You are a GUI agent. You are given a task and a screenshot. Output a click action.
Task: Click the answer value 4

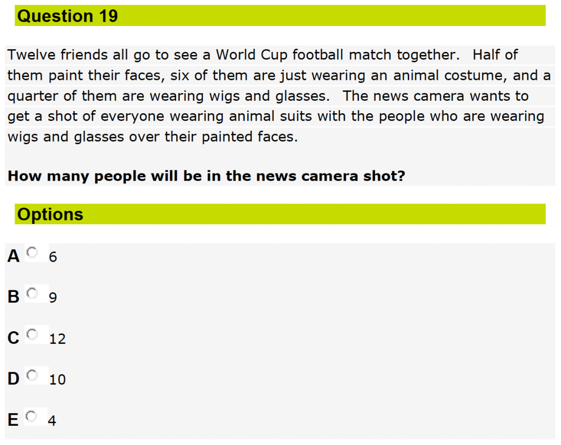[52, 421]
